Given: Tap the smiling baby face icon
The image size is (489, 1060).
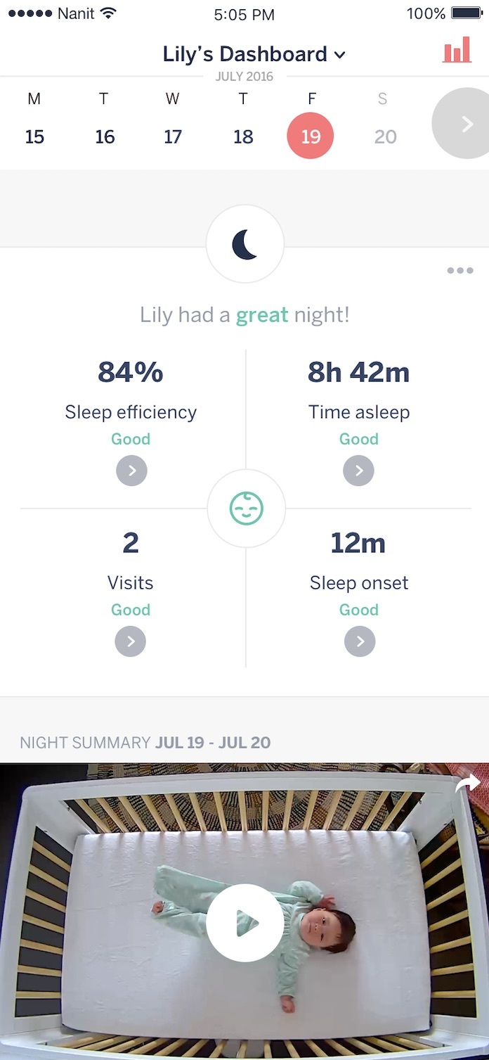Looking at the screenshot, I should (246, 508).
